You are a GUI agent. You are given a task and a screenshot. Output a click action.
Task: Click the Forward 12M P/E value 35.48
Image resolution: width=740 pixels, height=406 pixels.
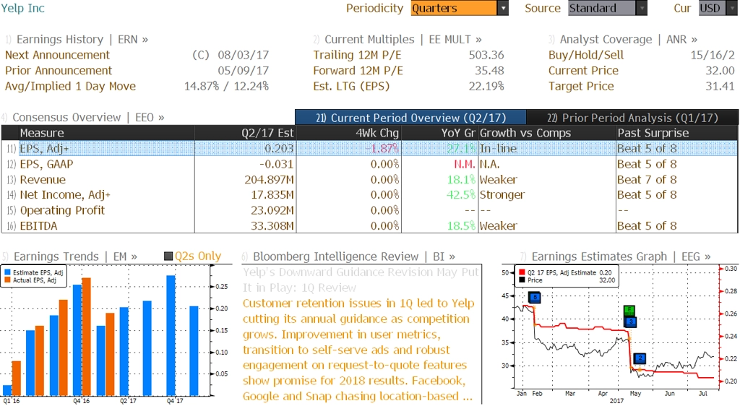pos(489,71)
